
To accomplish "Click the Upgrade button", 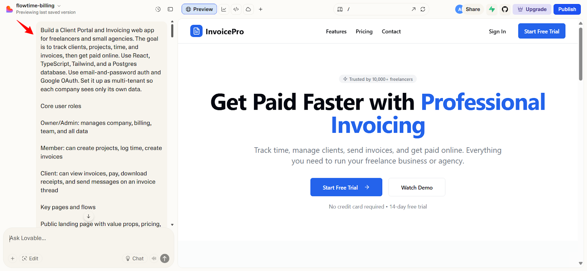I will [x=532, y=9].
